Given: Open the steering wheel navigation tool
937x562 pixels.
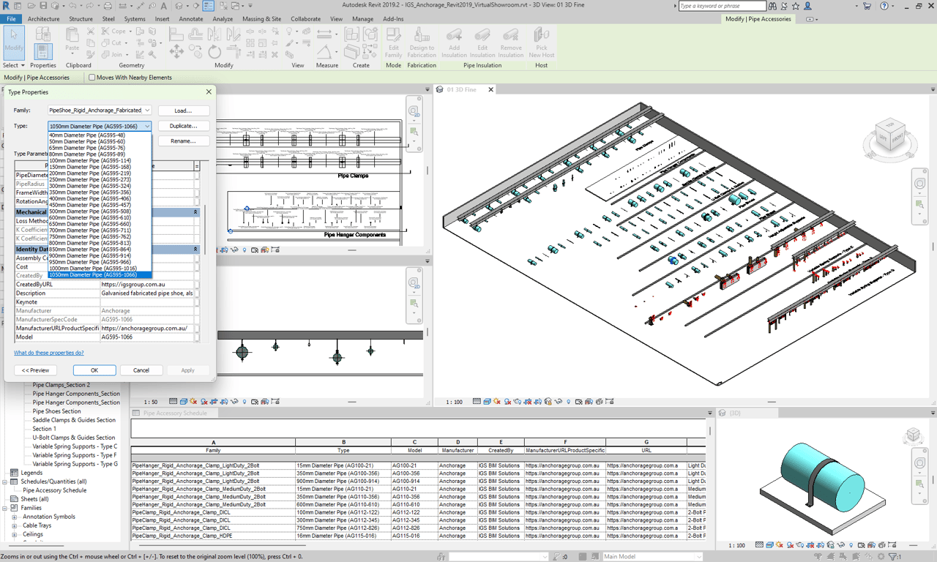Looking at the screenshot, I should [920, 183].
